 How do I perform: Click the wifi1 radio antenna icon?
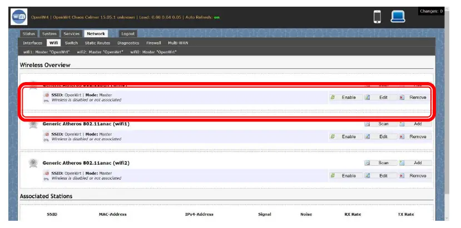(x=33, y=124)
